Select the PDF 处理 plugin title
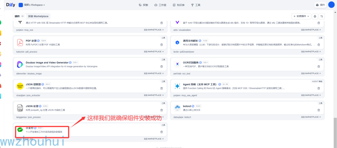 [x=31, y=41]
